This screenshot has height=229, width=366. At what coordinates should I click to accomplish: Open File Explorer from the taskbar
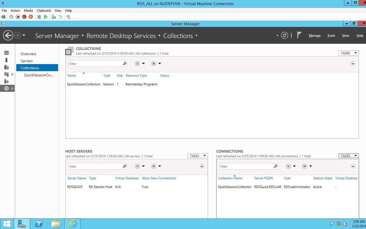point(56,224)
